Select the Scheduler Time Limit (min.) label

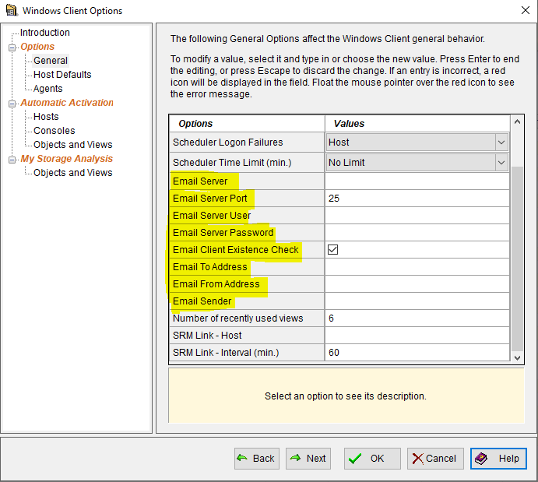coord(232,162)
